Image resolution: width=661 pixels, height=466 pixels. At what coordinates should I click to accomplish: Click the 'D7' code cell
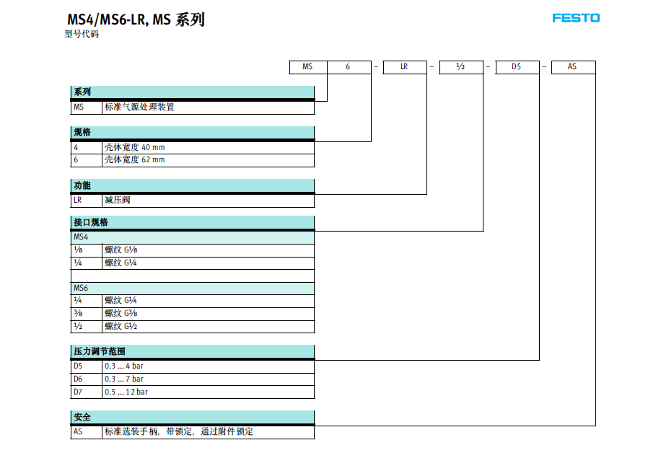pyautogui.click(x=87, y=392)
